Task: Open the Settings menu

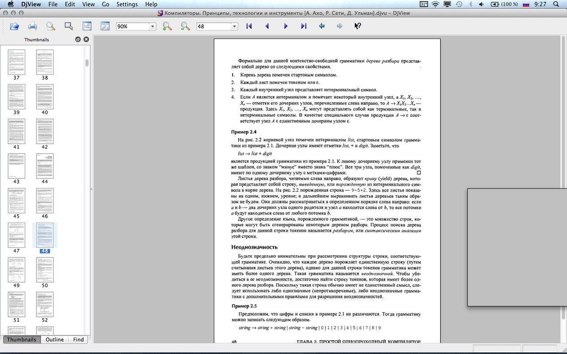Action: pyautogui.click(x=127, y=4)
